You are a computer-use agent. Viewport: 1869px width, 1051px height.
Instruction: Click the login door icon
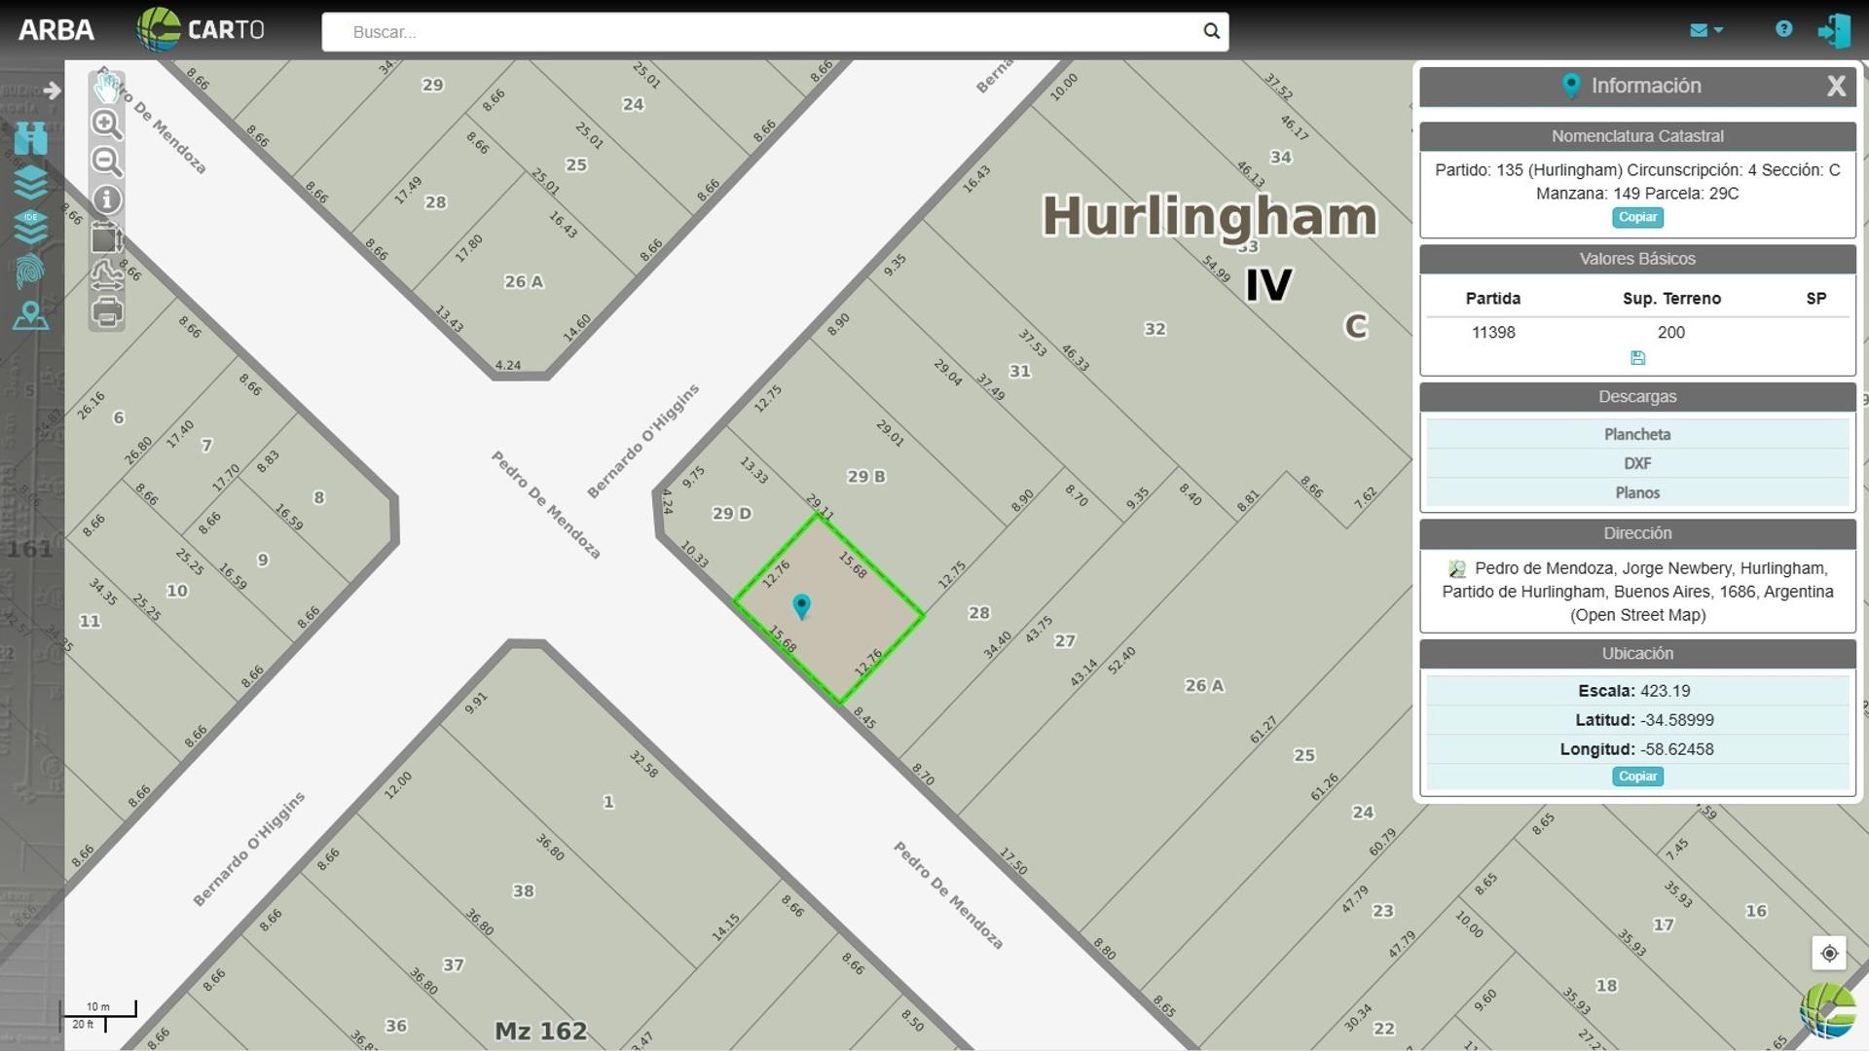point(1834,30)
